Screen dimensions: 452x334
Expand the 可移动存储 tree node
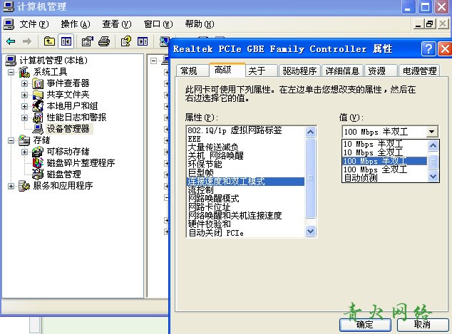click(x=24, y=152)
